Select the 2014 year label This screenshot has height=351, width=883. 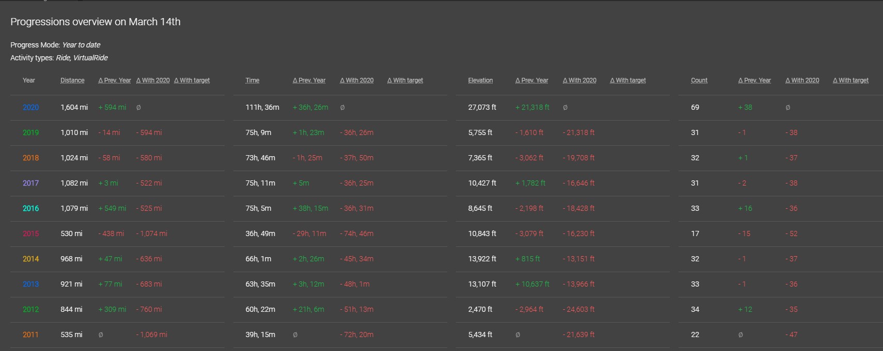tap(30, 259)
